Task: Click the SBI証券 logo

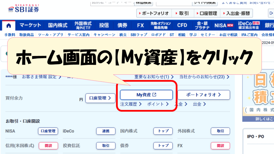Action: pos(24,9)
